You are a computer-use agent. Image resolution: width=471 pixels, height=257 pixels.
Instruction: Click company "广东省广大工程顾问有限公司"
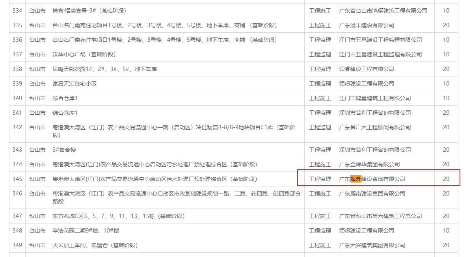[375, 127]
